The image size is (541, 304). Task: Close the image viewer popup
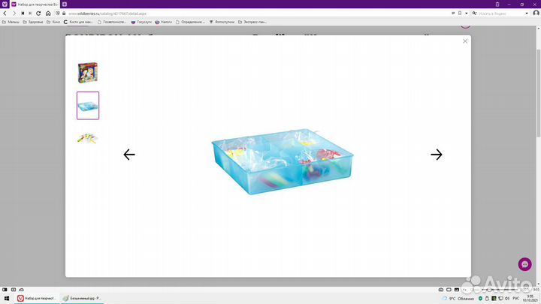(465, 41)
